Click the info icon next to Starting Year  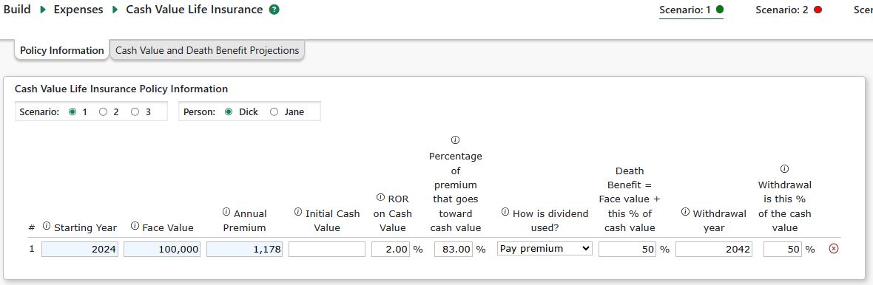pyautogui.click(x=47, y=226)
